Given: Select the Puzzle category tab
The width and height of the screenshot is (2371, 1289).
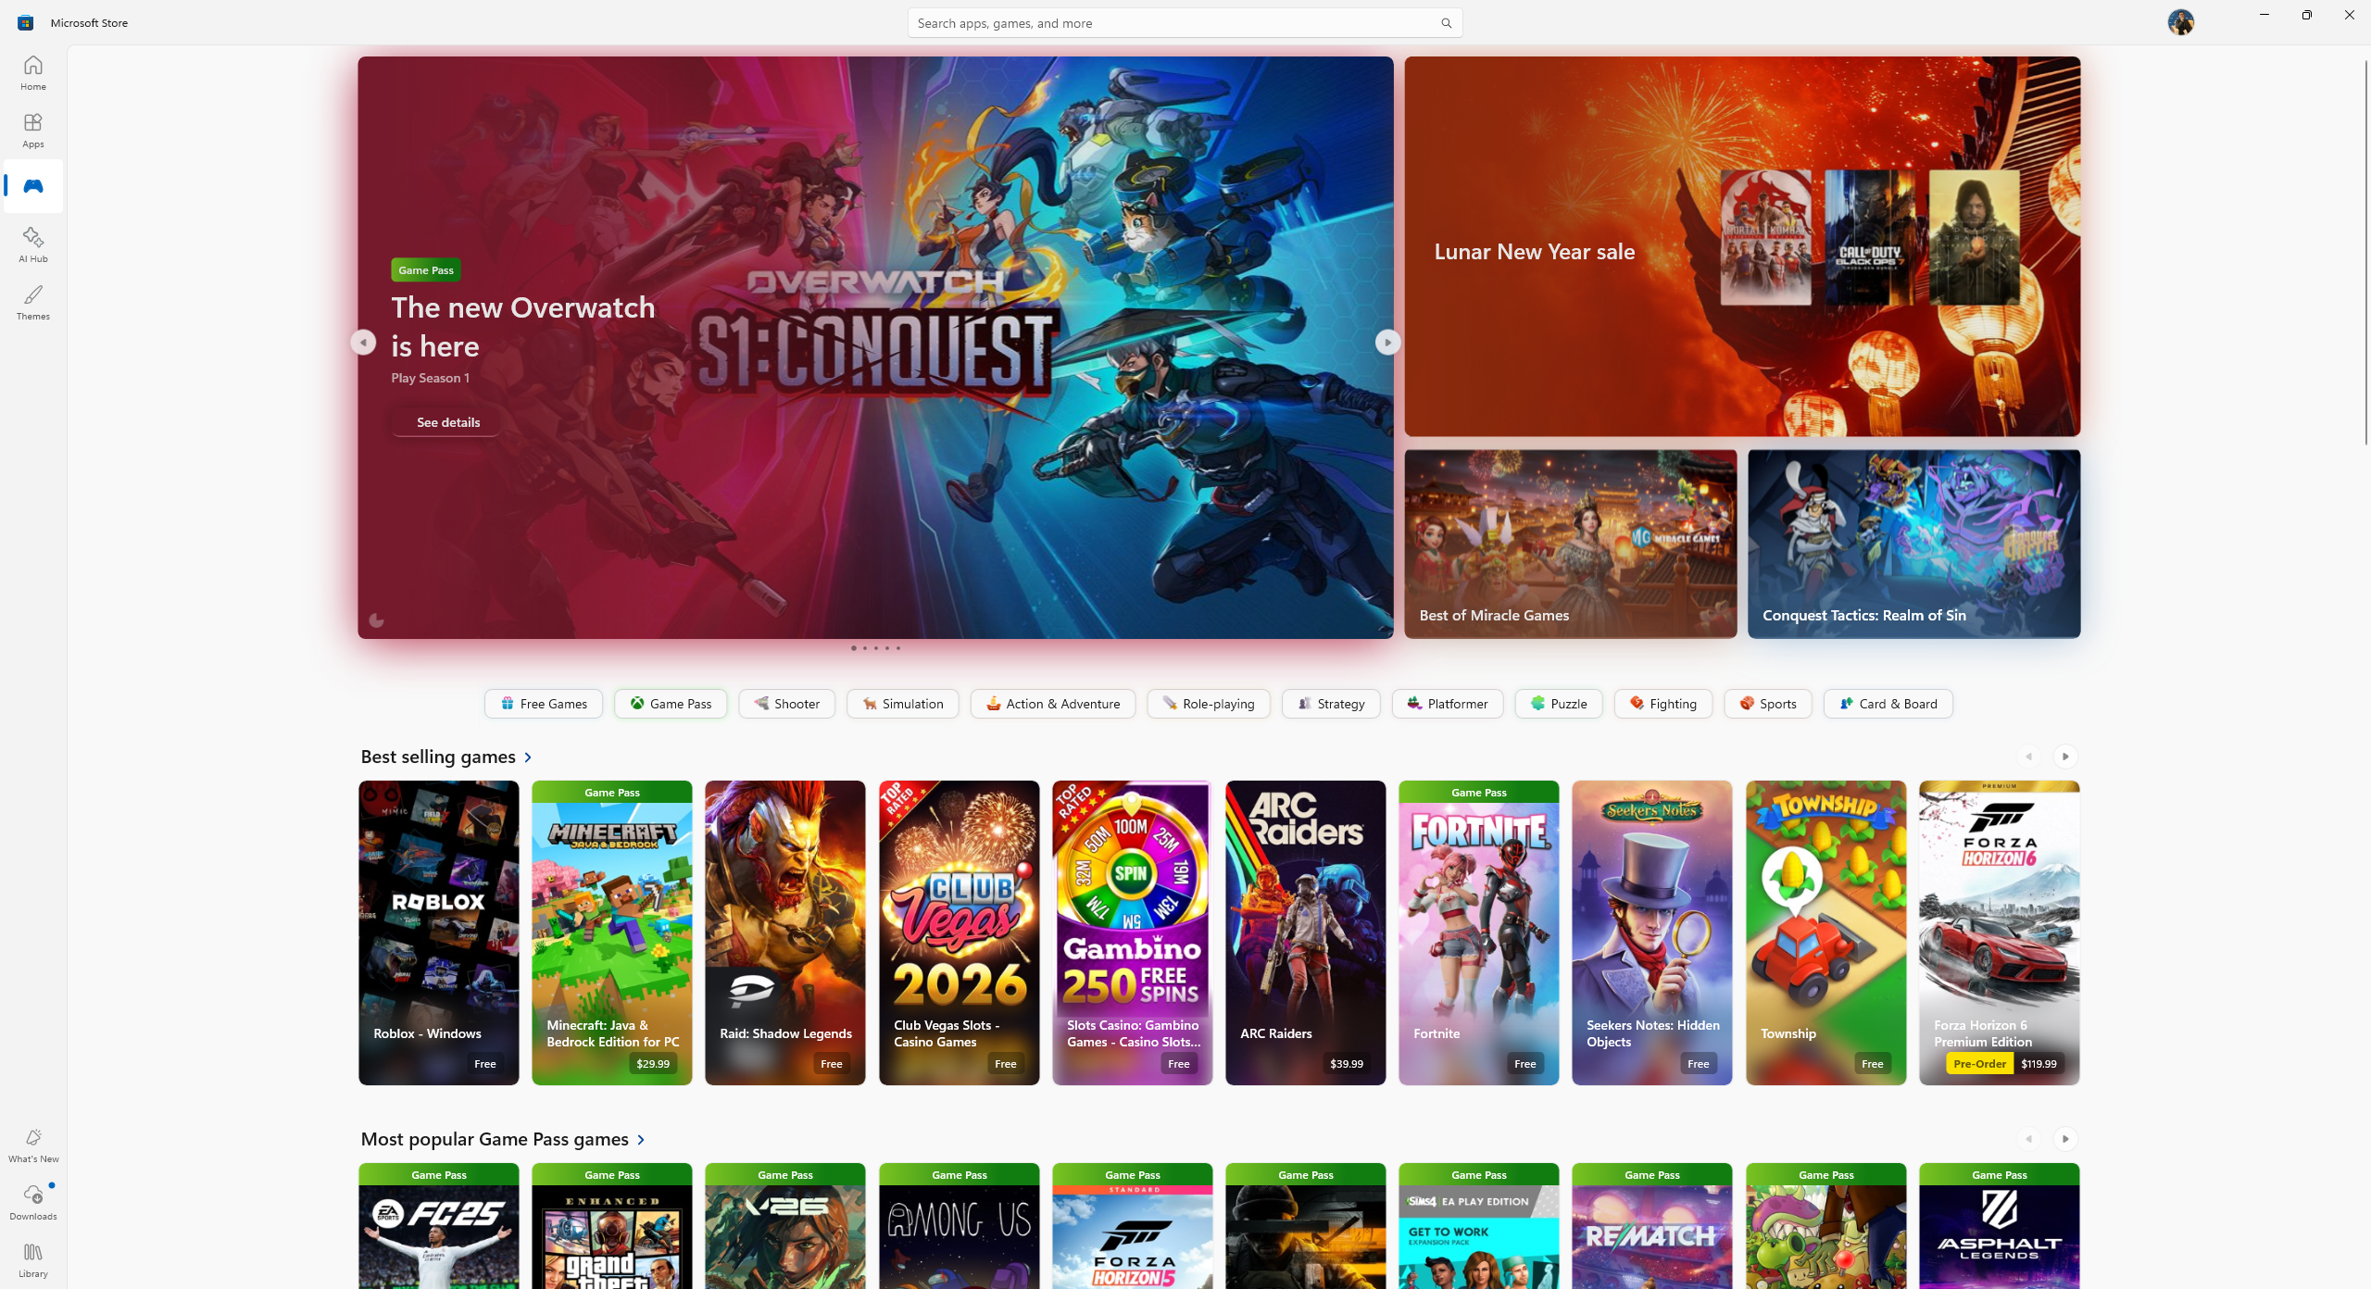Looking at the screenshot, I should (x=1559, y=704).
